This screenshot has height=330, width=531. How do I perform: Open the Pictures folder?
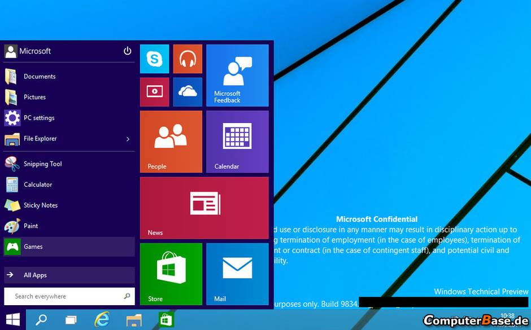pos(69,97)
